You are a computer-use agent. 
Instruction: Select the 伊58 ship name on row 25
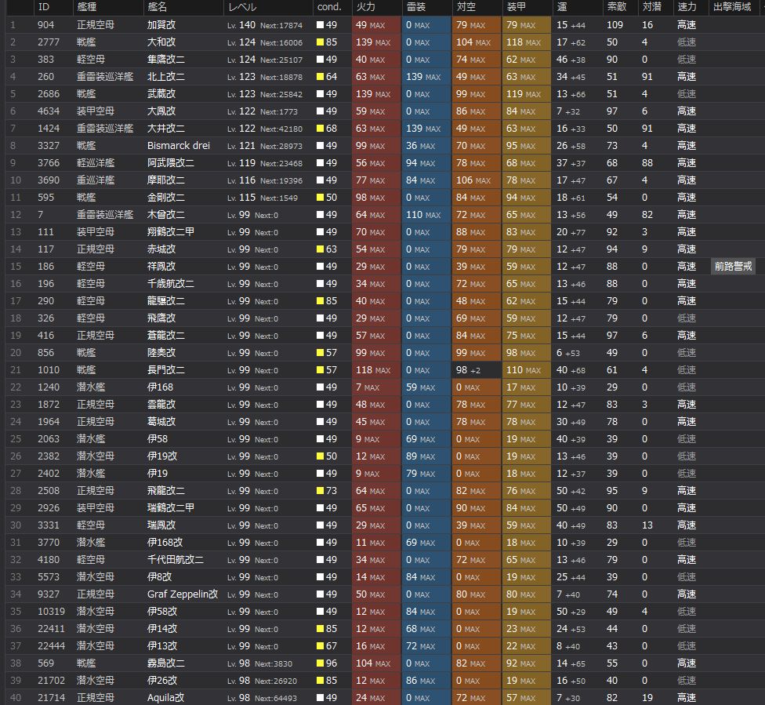click(x=158, y=439)
